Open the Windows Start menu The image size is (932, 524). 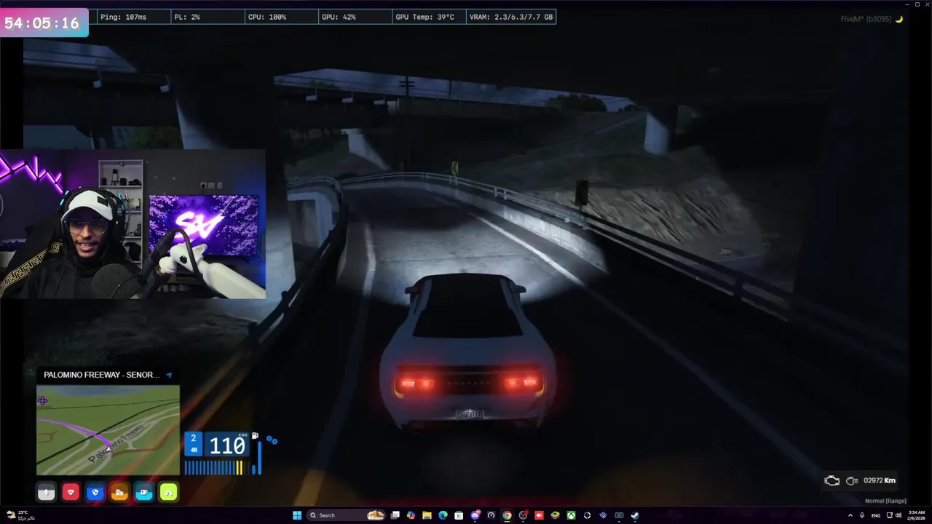coord(297,515)
